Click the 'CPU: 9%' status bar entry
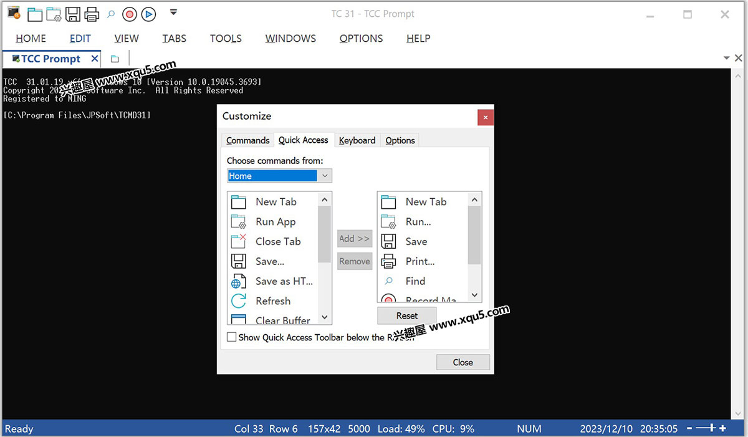This screenshot has width=748, height=437. click(x=452, y=429)
